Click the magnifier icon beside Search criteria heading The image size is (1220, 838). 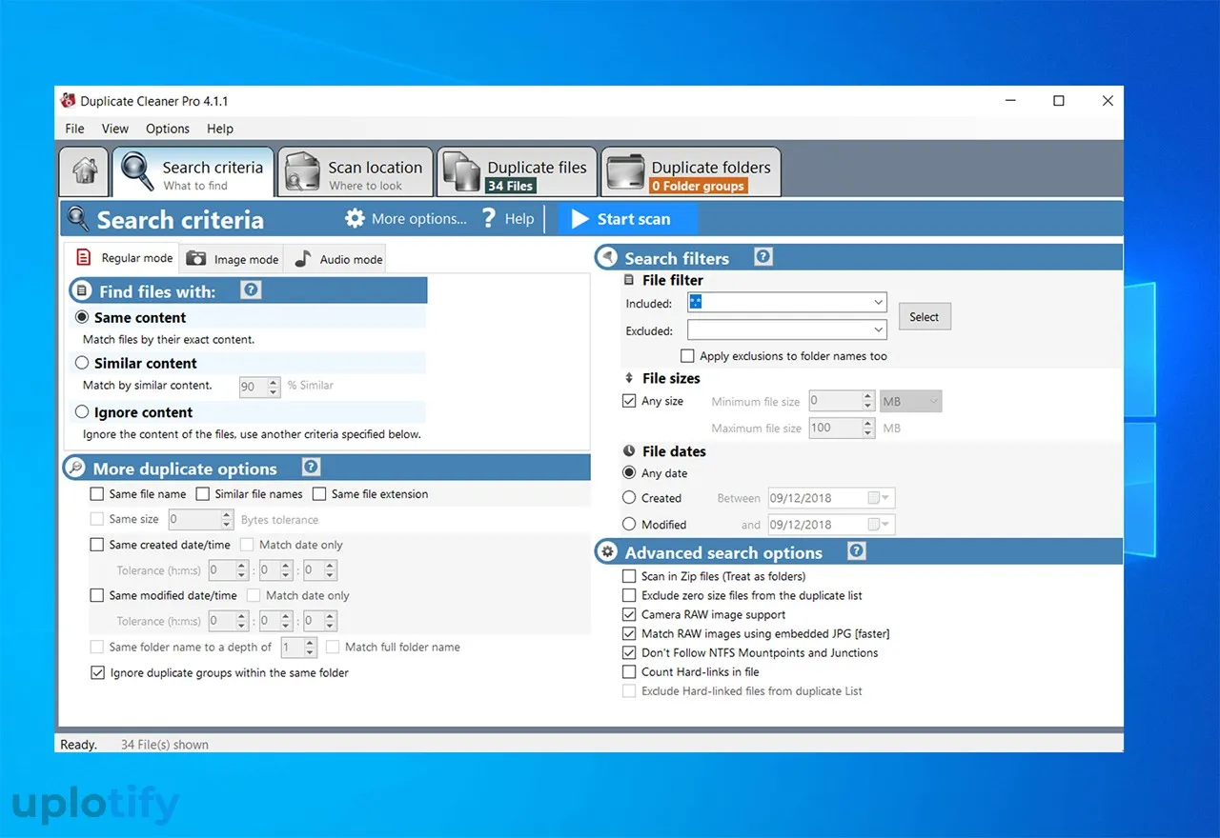(77, 219)
